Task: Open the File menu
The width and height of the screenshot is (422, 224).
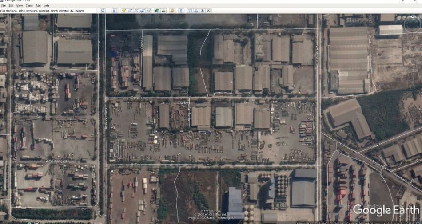Action: point(3,6)
